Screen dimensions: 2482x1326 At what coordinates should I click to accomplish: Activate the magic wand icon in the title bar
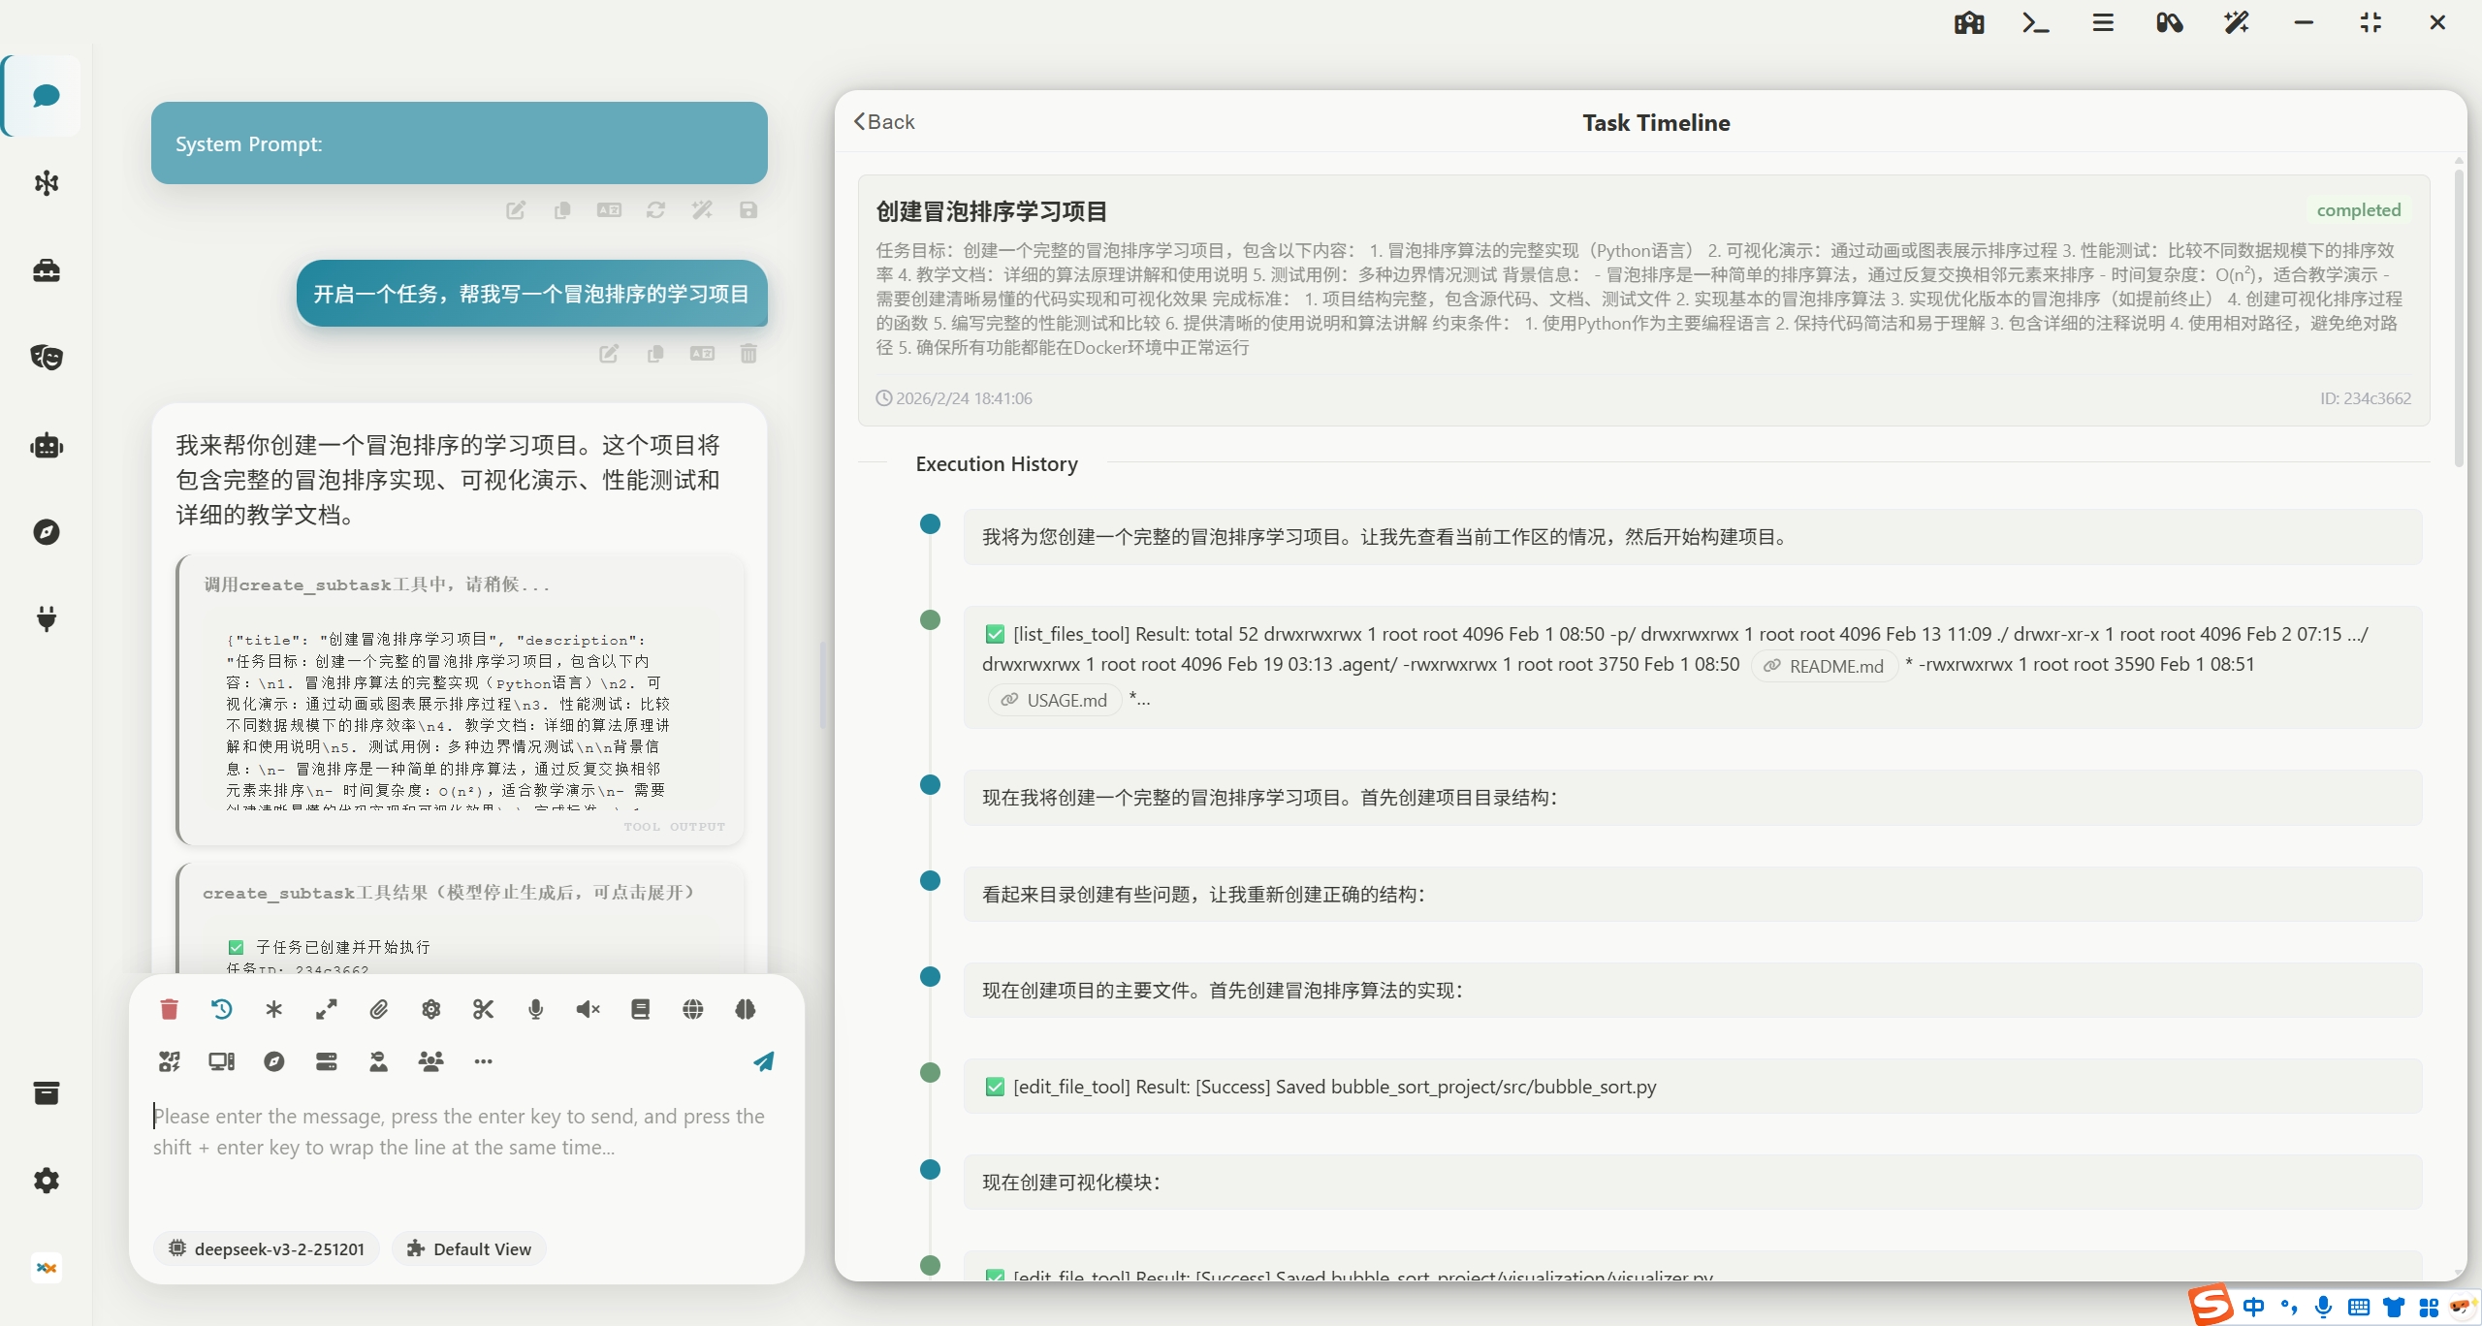coord(2236,22)
